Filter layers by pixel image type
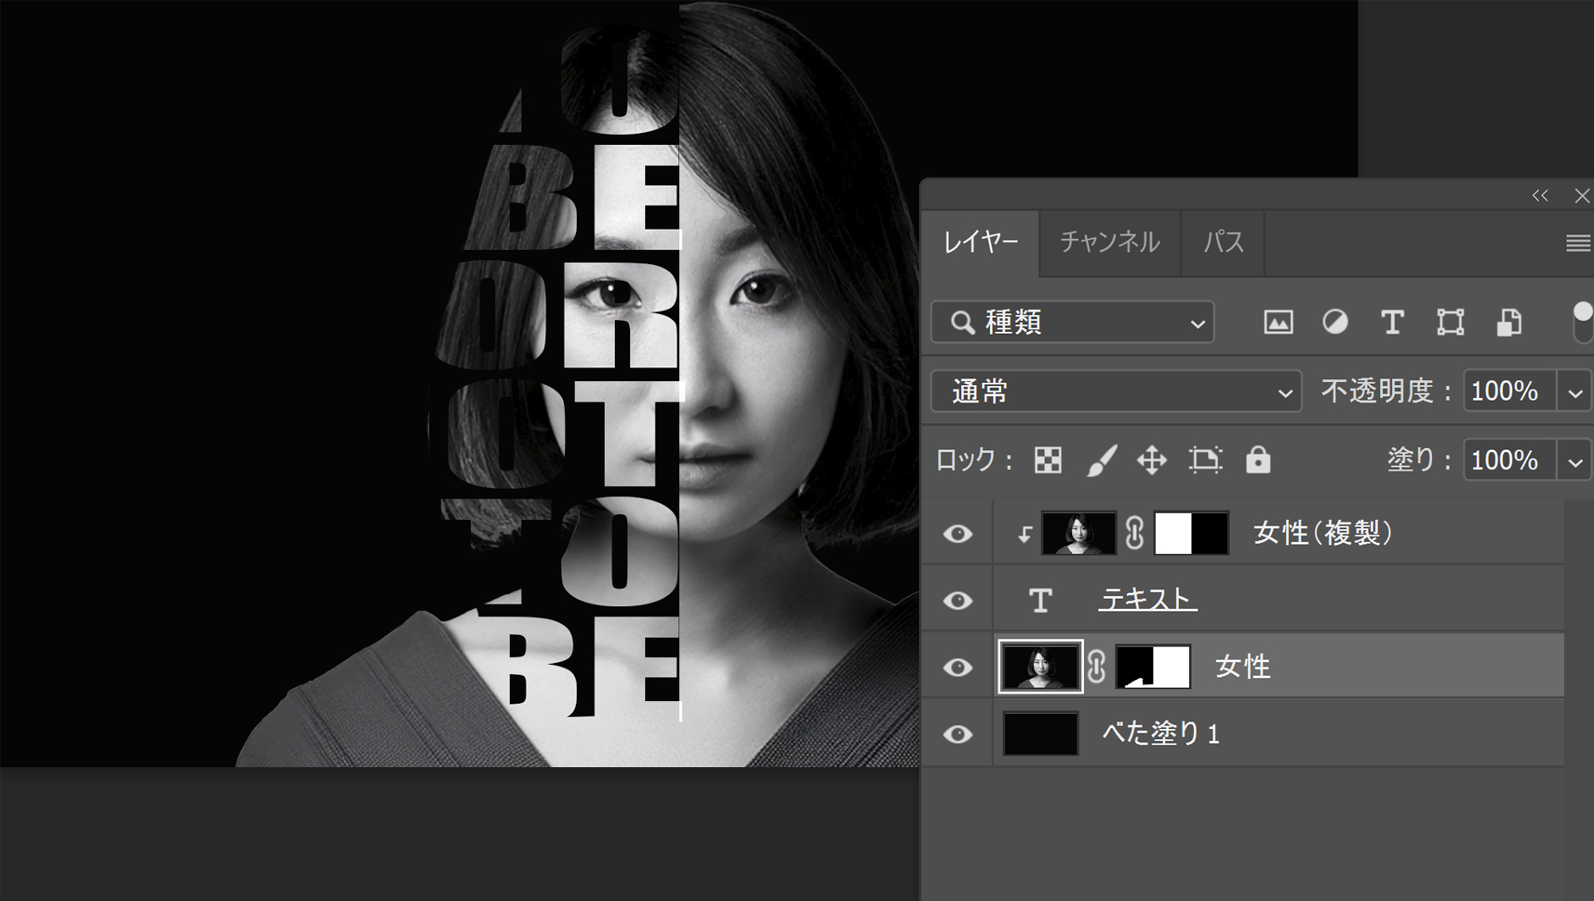The height and width of the screenshot is (901, 1594). point(1278,323)
